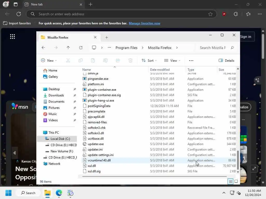Click the taskbar Search box
This screenshot has height=199, width=266.
coord(28,193)
